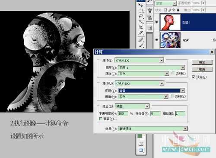This screenshot has width=216, height=158.
Task: Click the 确定 OK button
Action: pos(202,62)
